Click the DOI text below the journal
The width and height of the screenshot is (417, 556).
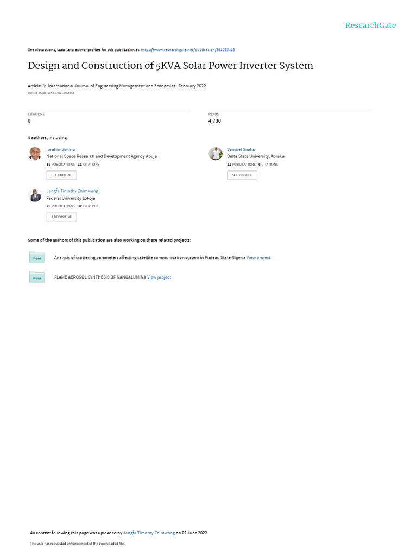(x=51, y=93)
